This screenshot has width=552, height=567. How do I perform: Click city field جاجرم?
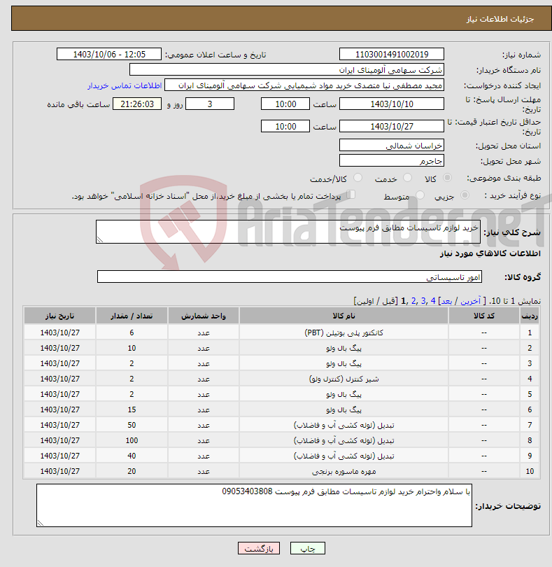click(392, 160)
